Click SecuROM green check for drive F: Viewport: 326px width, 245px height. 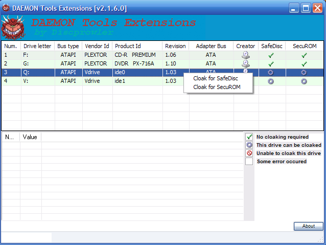[x=304, y=55]
